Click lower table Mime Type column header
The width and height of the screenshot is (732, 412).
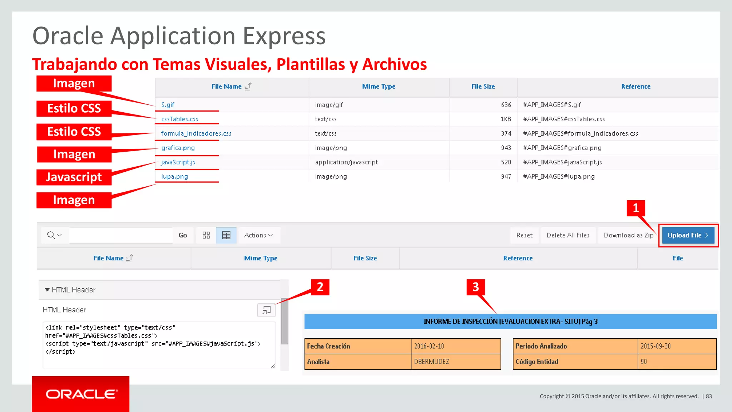[261, 258]
